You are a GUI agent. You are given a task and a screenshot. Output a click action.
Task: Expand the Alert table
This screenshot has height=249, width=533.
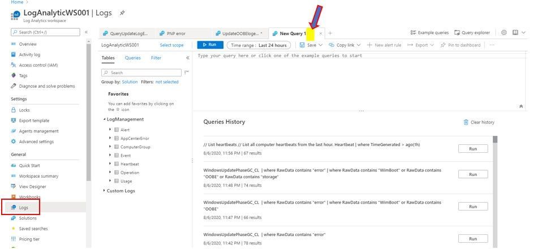pos(110,130)
